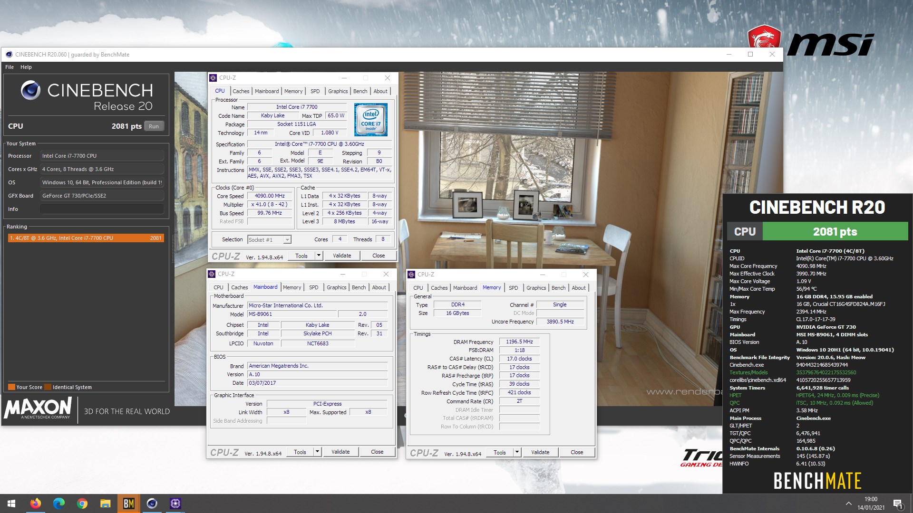This screenshot has width=913, height=513.
Task: Click the GFX Board field GeForce GT 730
Action: 102,196
